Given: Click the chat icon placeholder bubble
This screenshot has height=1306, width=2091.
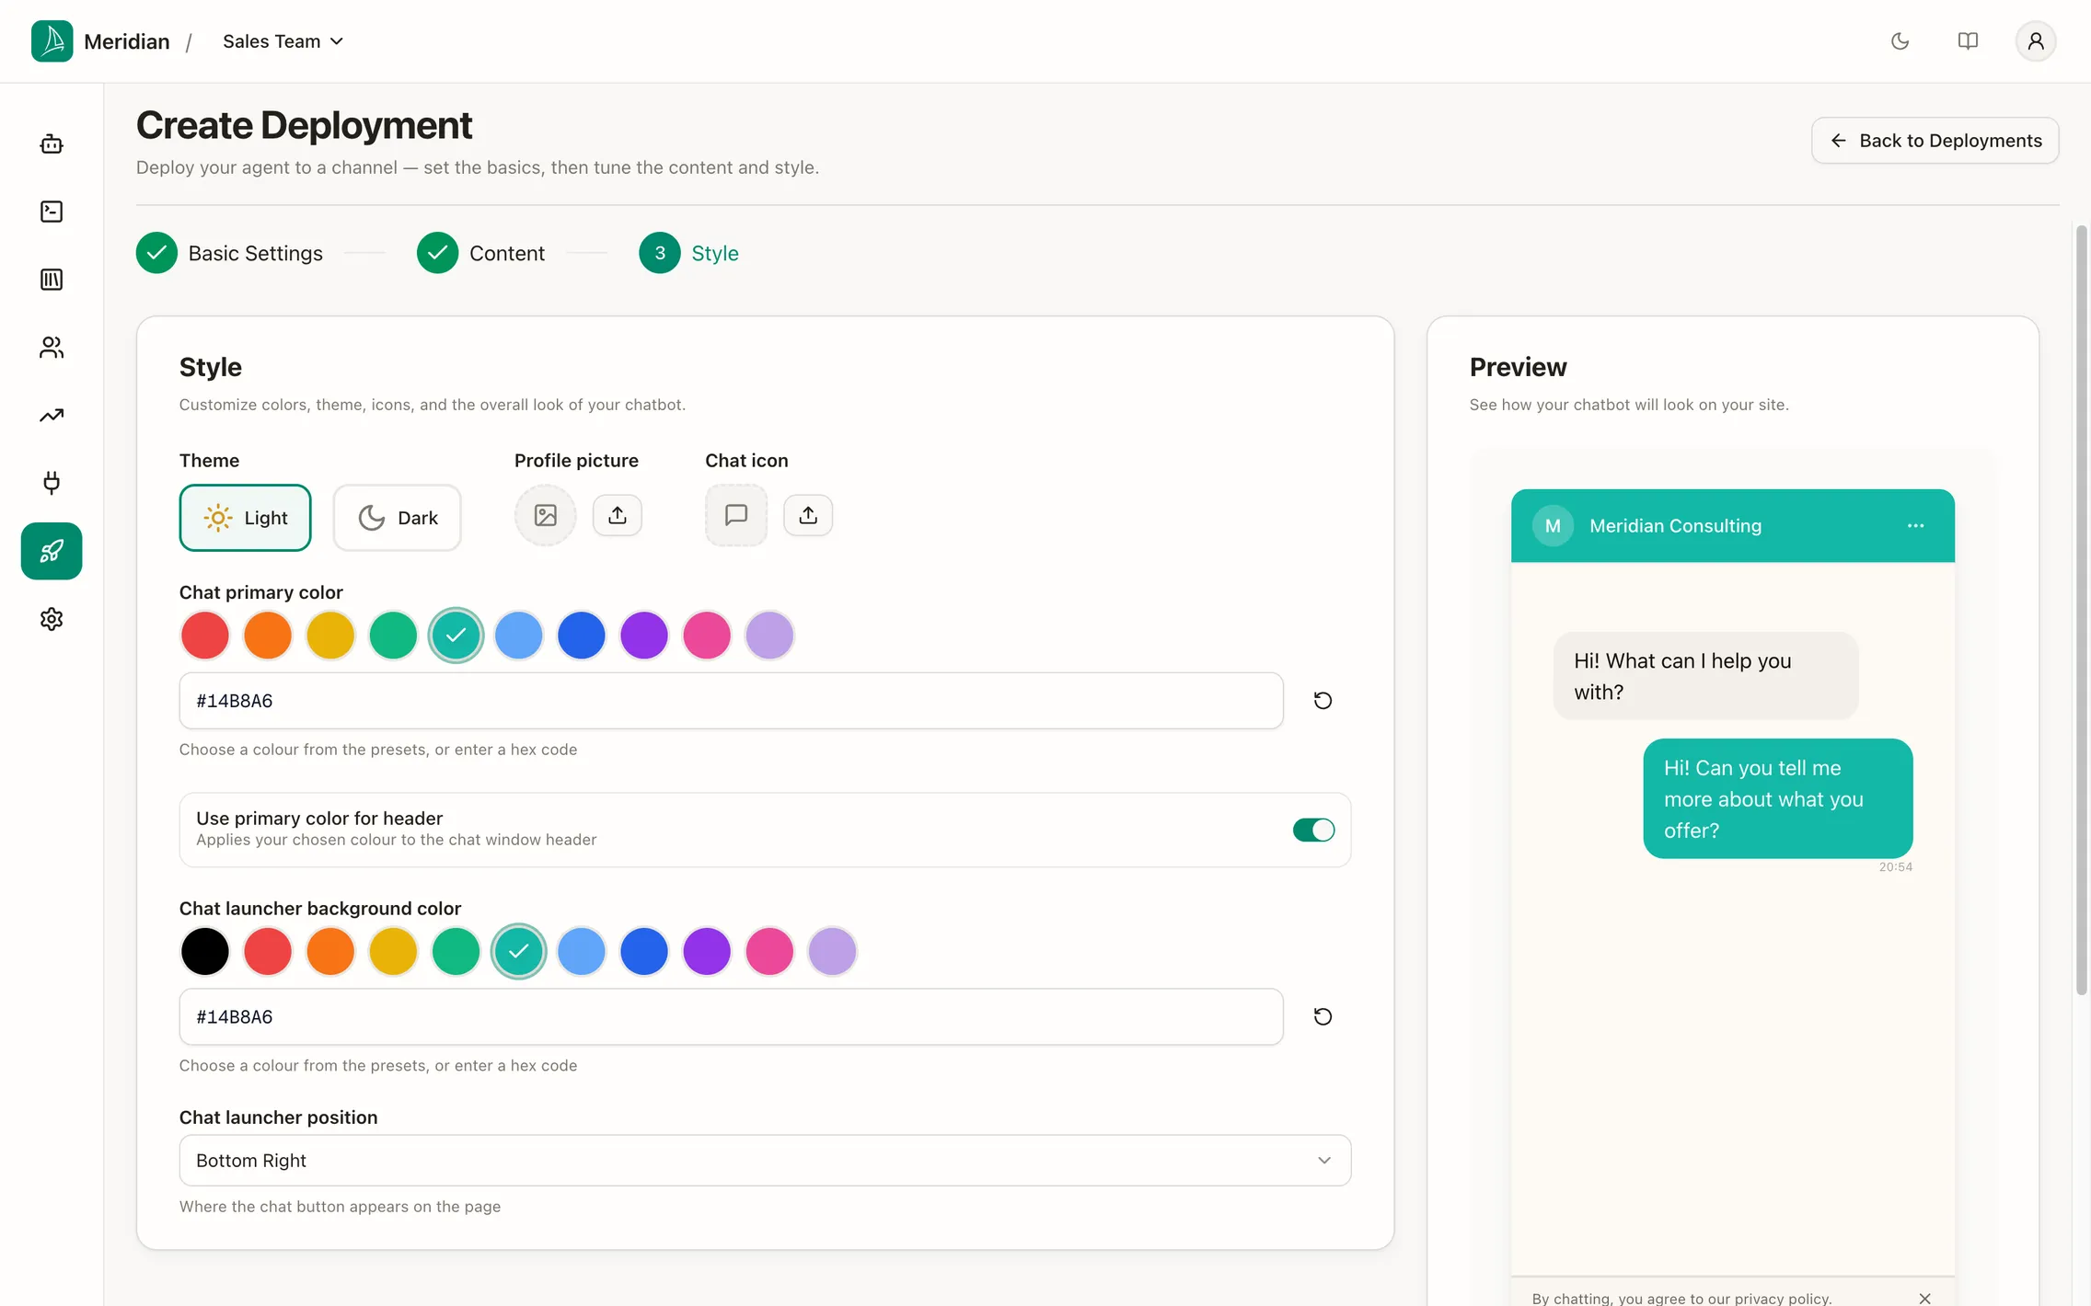Looking at the screenshot, I should pos(736,515).
